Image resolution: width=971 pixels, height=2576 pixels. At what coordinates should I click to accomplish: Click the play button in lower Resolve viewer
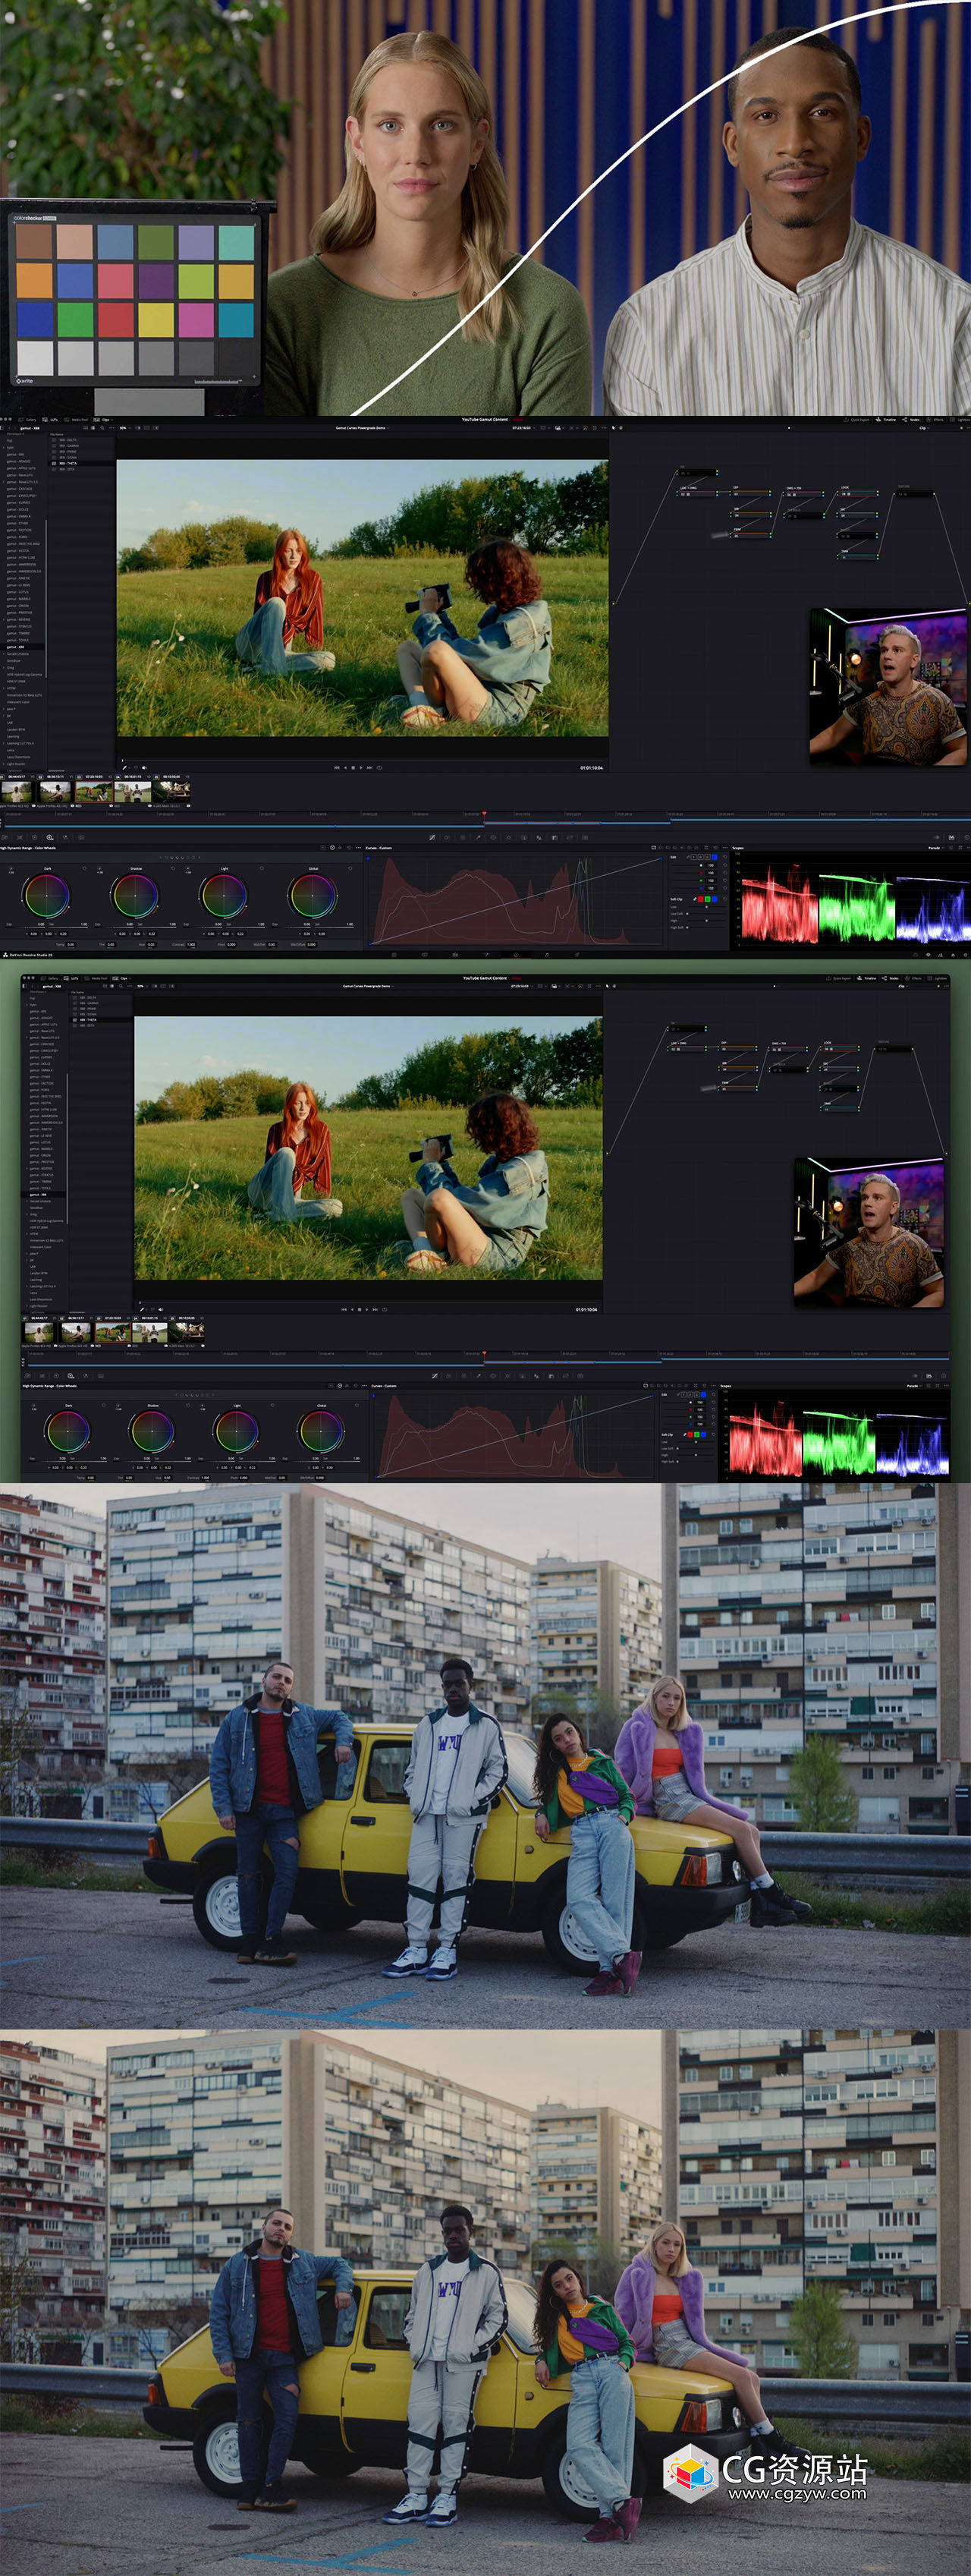pyautogui.click(x=366, y=1309)
